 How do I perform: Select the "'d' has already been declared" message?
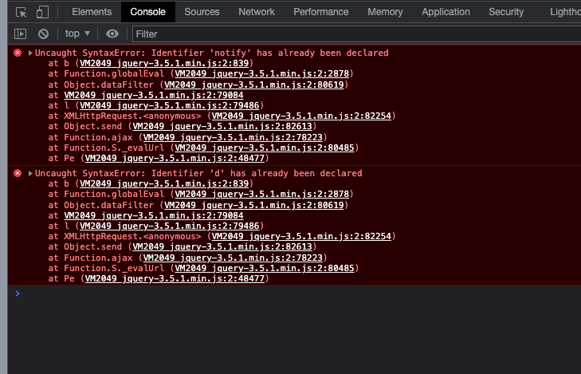click(x=285, y=174)
